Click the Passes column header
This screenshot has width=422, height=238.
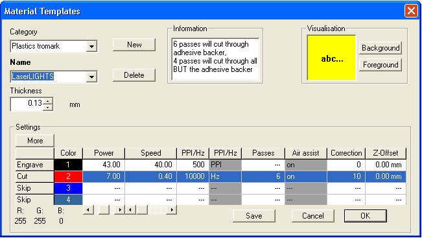click(263, 153)
